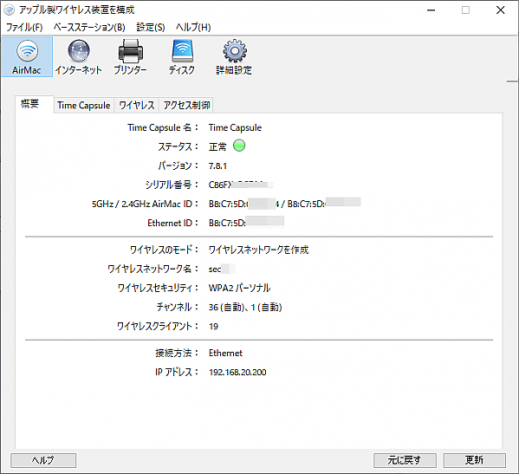Open the 詳細設定 gear icon
This screenshot has height=474, width=519.
[x=234, y=57]
